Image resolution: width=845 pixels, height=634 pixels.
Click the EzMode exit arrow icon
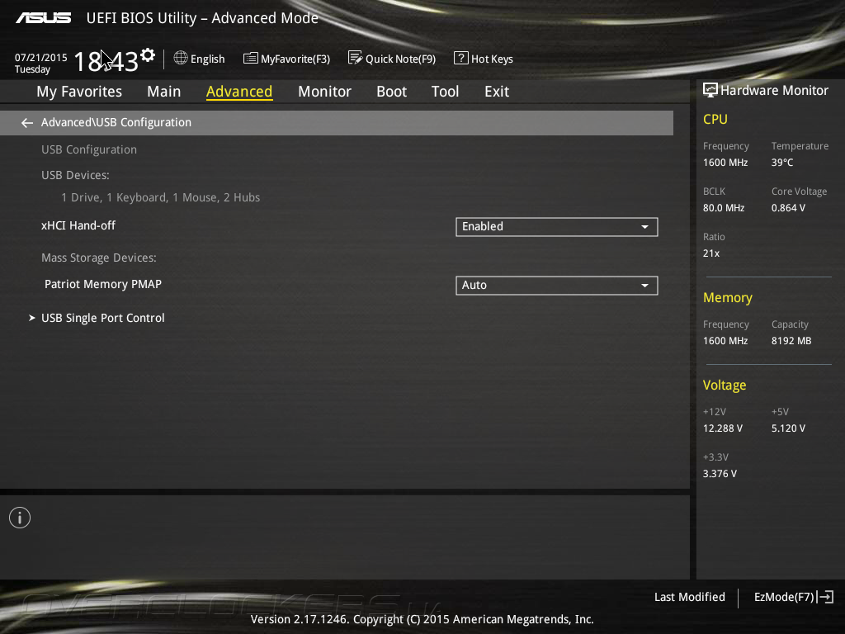coord(825,597)
